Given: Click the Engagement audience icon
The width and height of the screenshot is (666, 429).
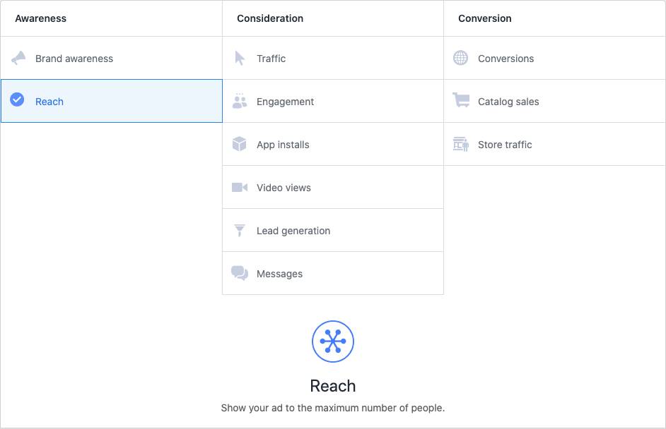Looking at the screenshot, I should [x=240, y=101].
